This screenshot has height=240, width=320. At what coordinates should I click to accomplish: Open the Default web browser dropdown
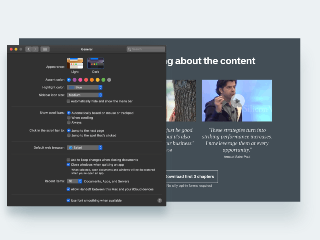coord(84,147)
